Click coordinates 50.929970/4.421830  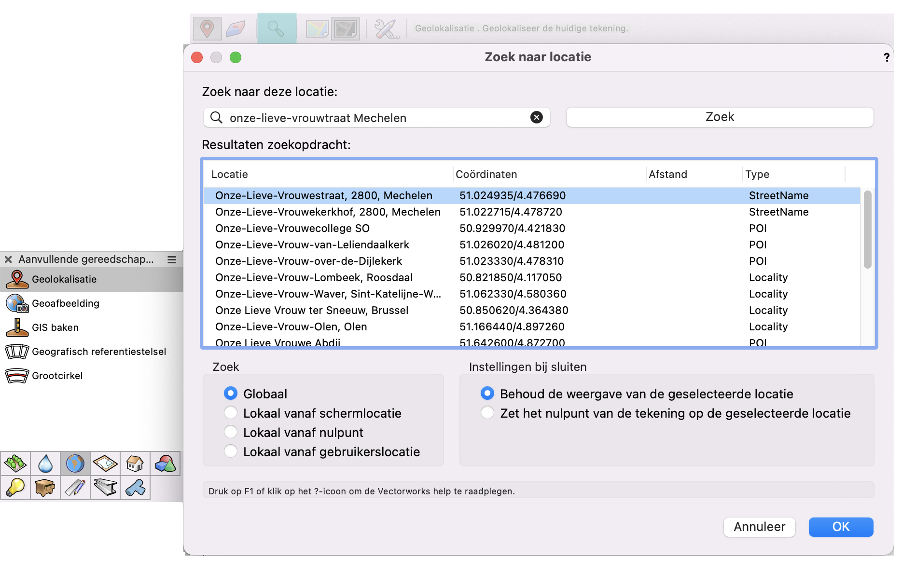512,228
